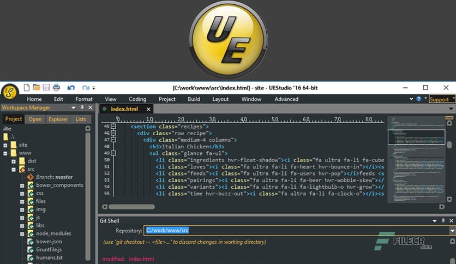
Task: Expand the img folder node
Action: pyautogui.click(x=22, y=209)
